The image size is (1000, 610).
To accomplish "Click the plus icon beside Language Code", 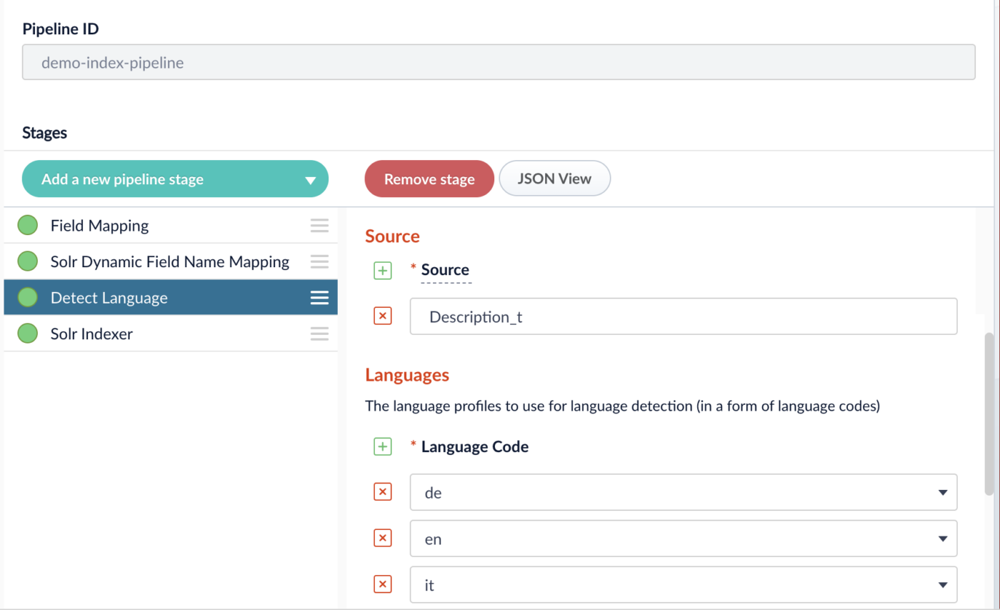I will [x=384, y=447].
